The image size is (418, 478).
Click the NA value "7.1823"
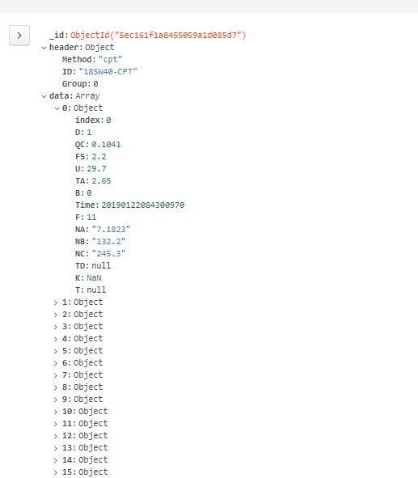point(112,229)
